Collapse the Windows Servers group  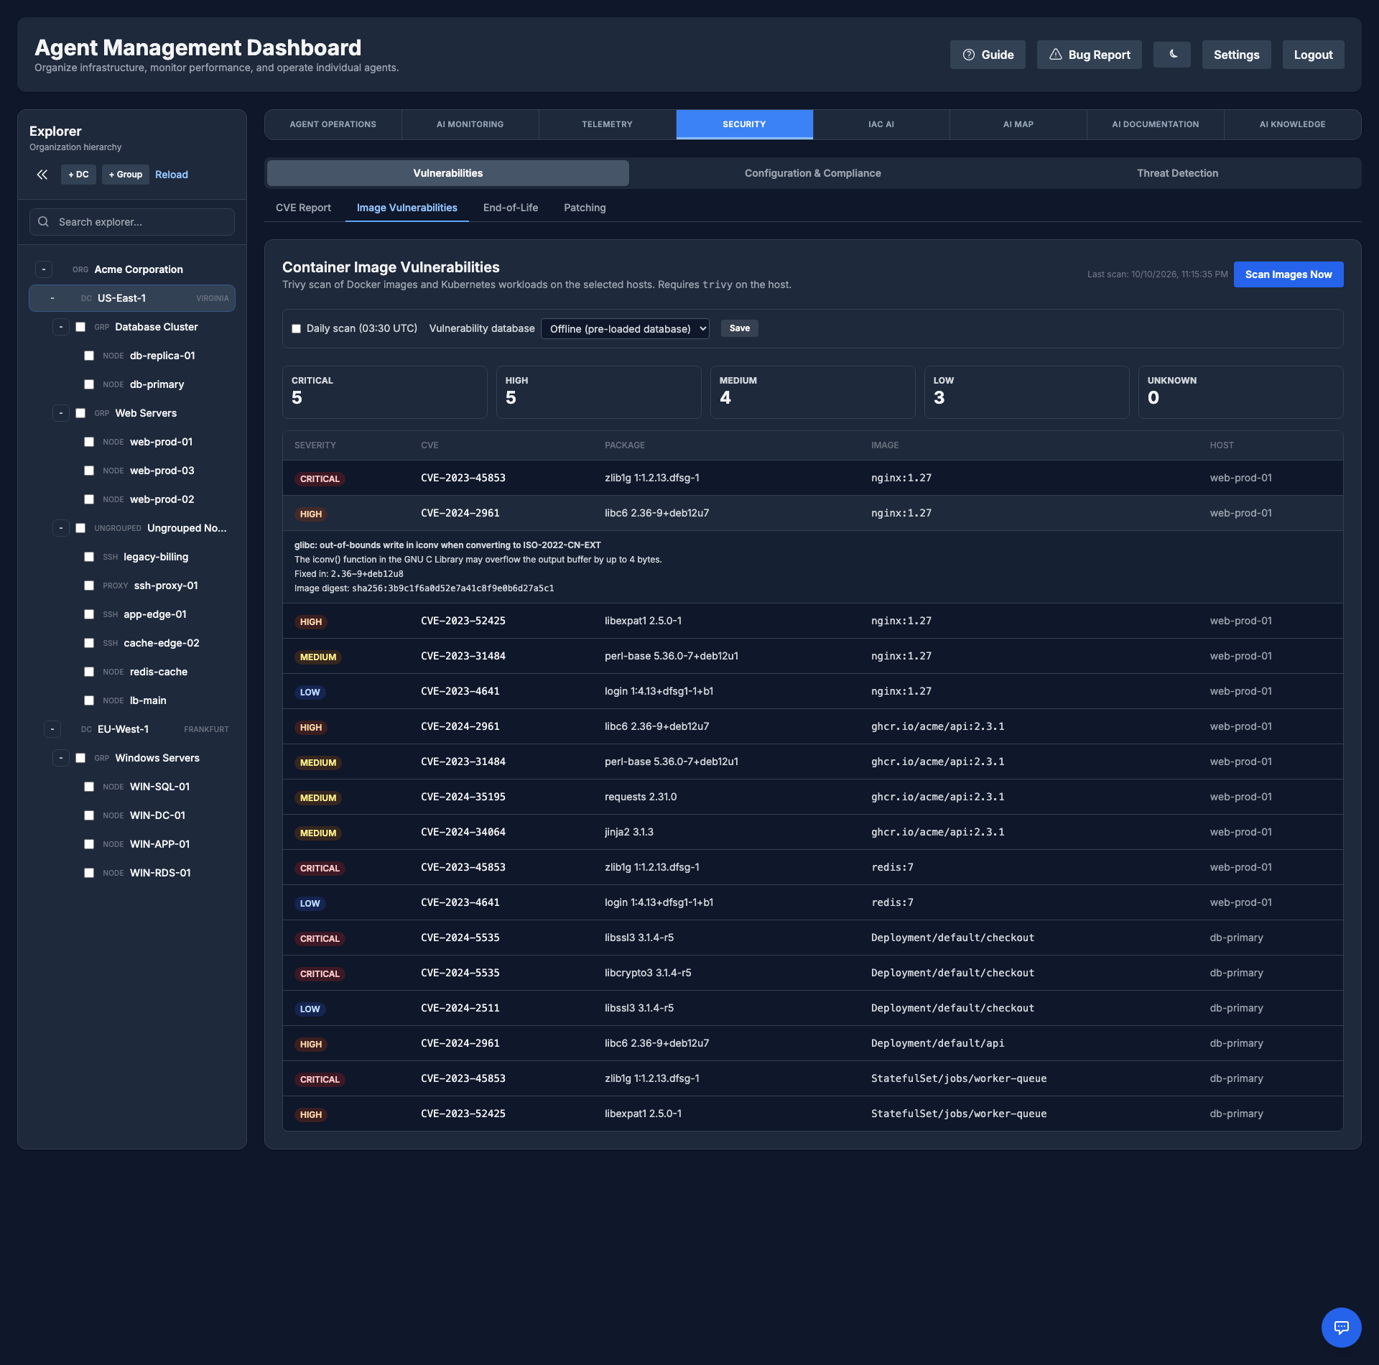[61, 758]
